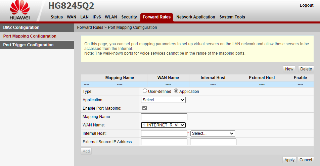This screenshot has height=166, width=320.
Task: Select the Application type radio button
Action: pyautogui.click(x=176, y=91)
